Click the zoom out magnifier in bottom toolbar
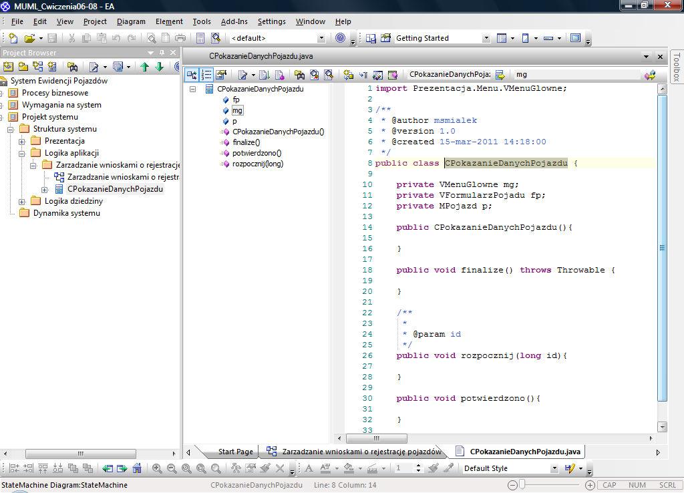The height and width of the screenshot is (493, 684). pyautogui.click(x=172, y=468)
